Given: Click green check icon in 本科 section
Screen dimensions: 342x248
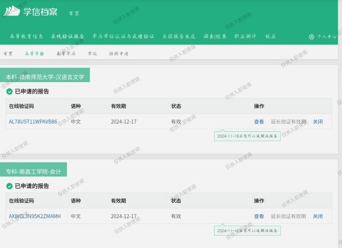Looking at the screenshot, I should tap(9, 91).
